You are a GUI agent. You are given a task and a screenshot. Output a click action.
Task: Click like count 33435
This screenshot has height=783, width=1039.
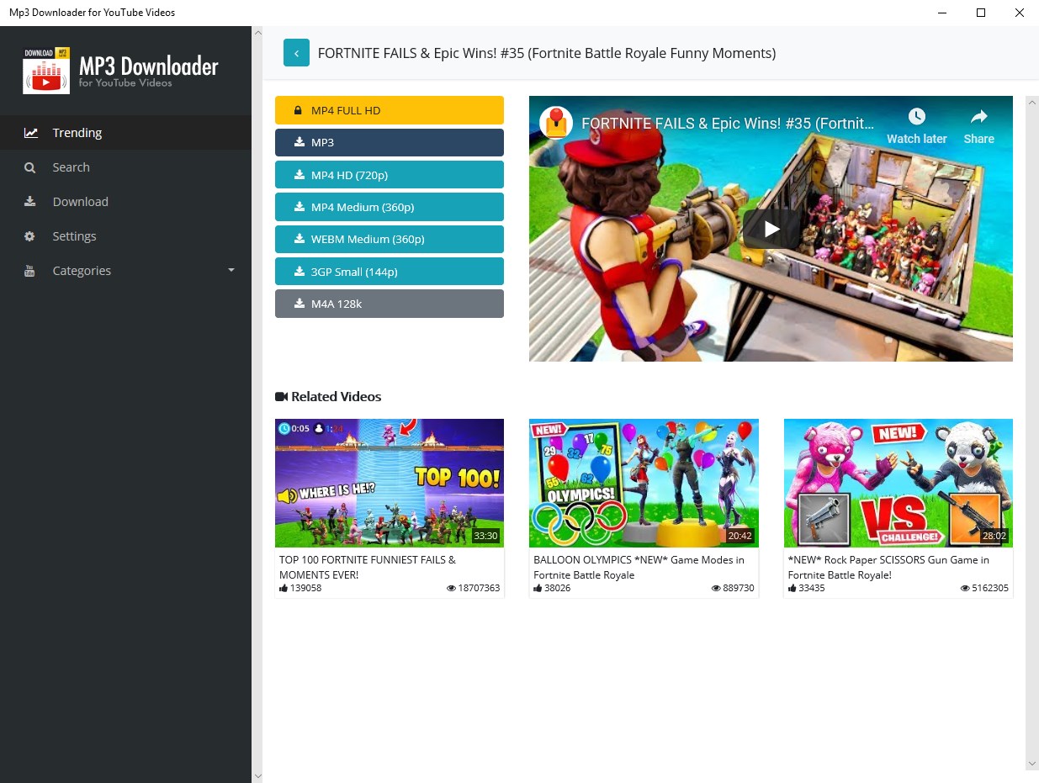click(806, 588)
